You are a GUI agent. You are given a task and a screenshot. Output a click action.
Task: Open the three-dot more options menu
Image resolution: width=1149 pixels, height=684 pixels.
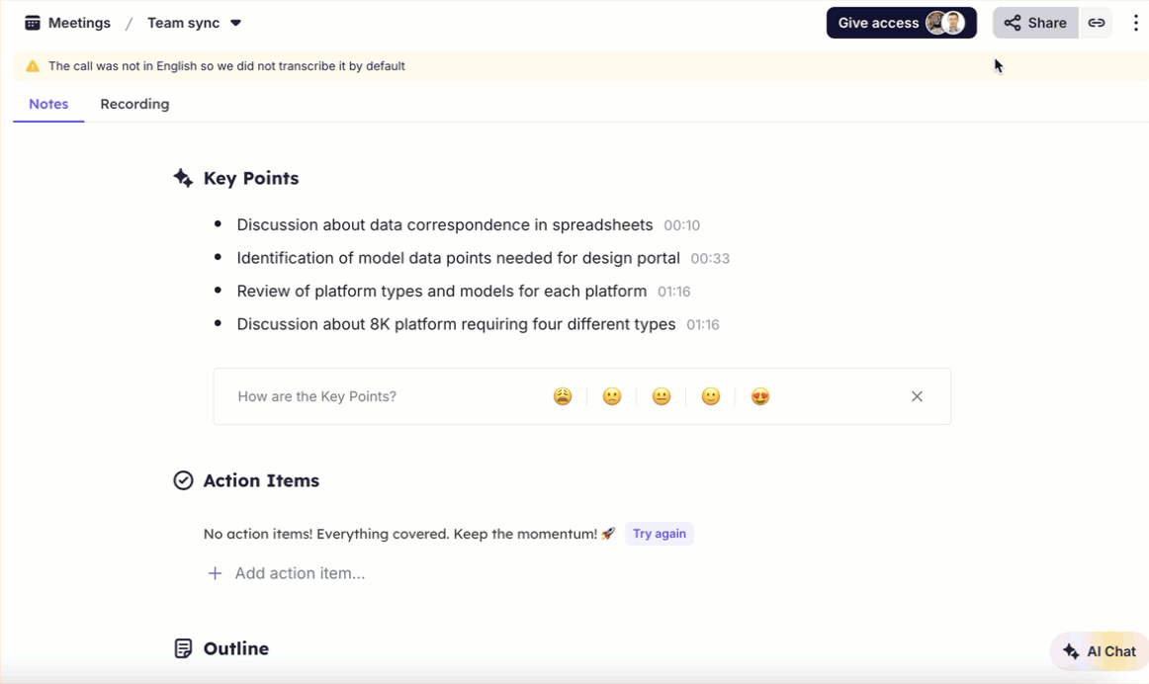[1136, 23]
